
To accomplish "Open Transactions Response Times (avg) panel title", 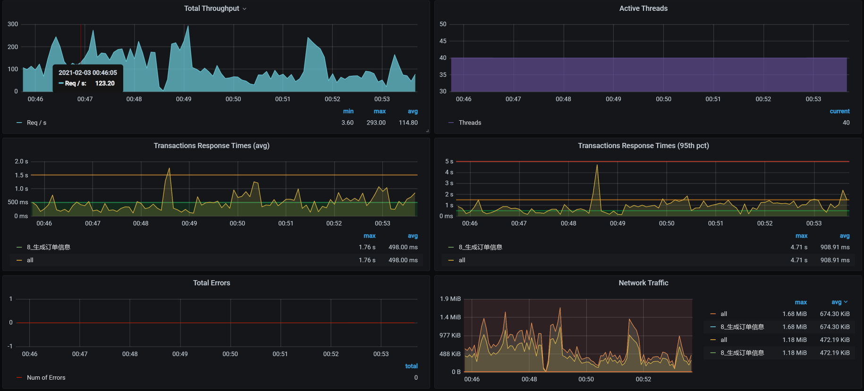I will click(x=212, y=146).
